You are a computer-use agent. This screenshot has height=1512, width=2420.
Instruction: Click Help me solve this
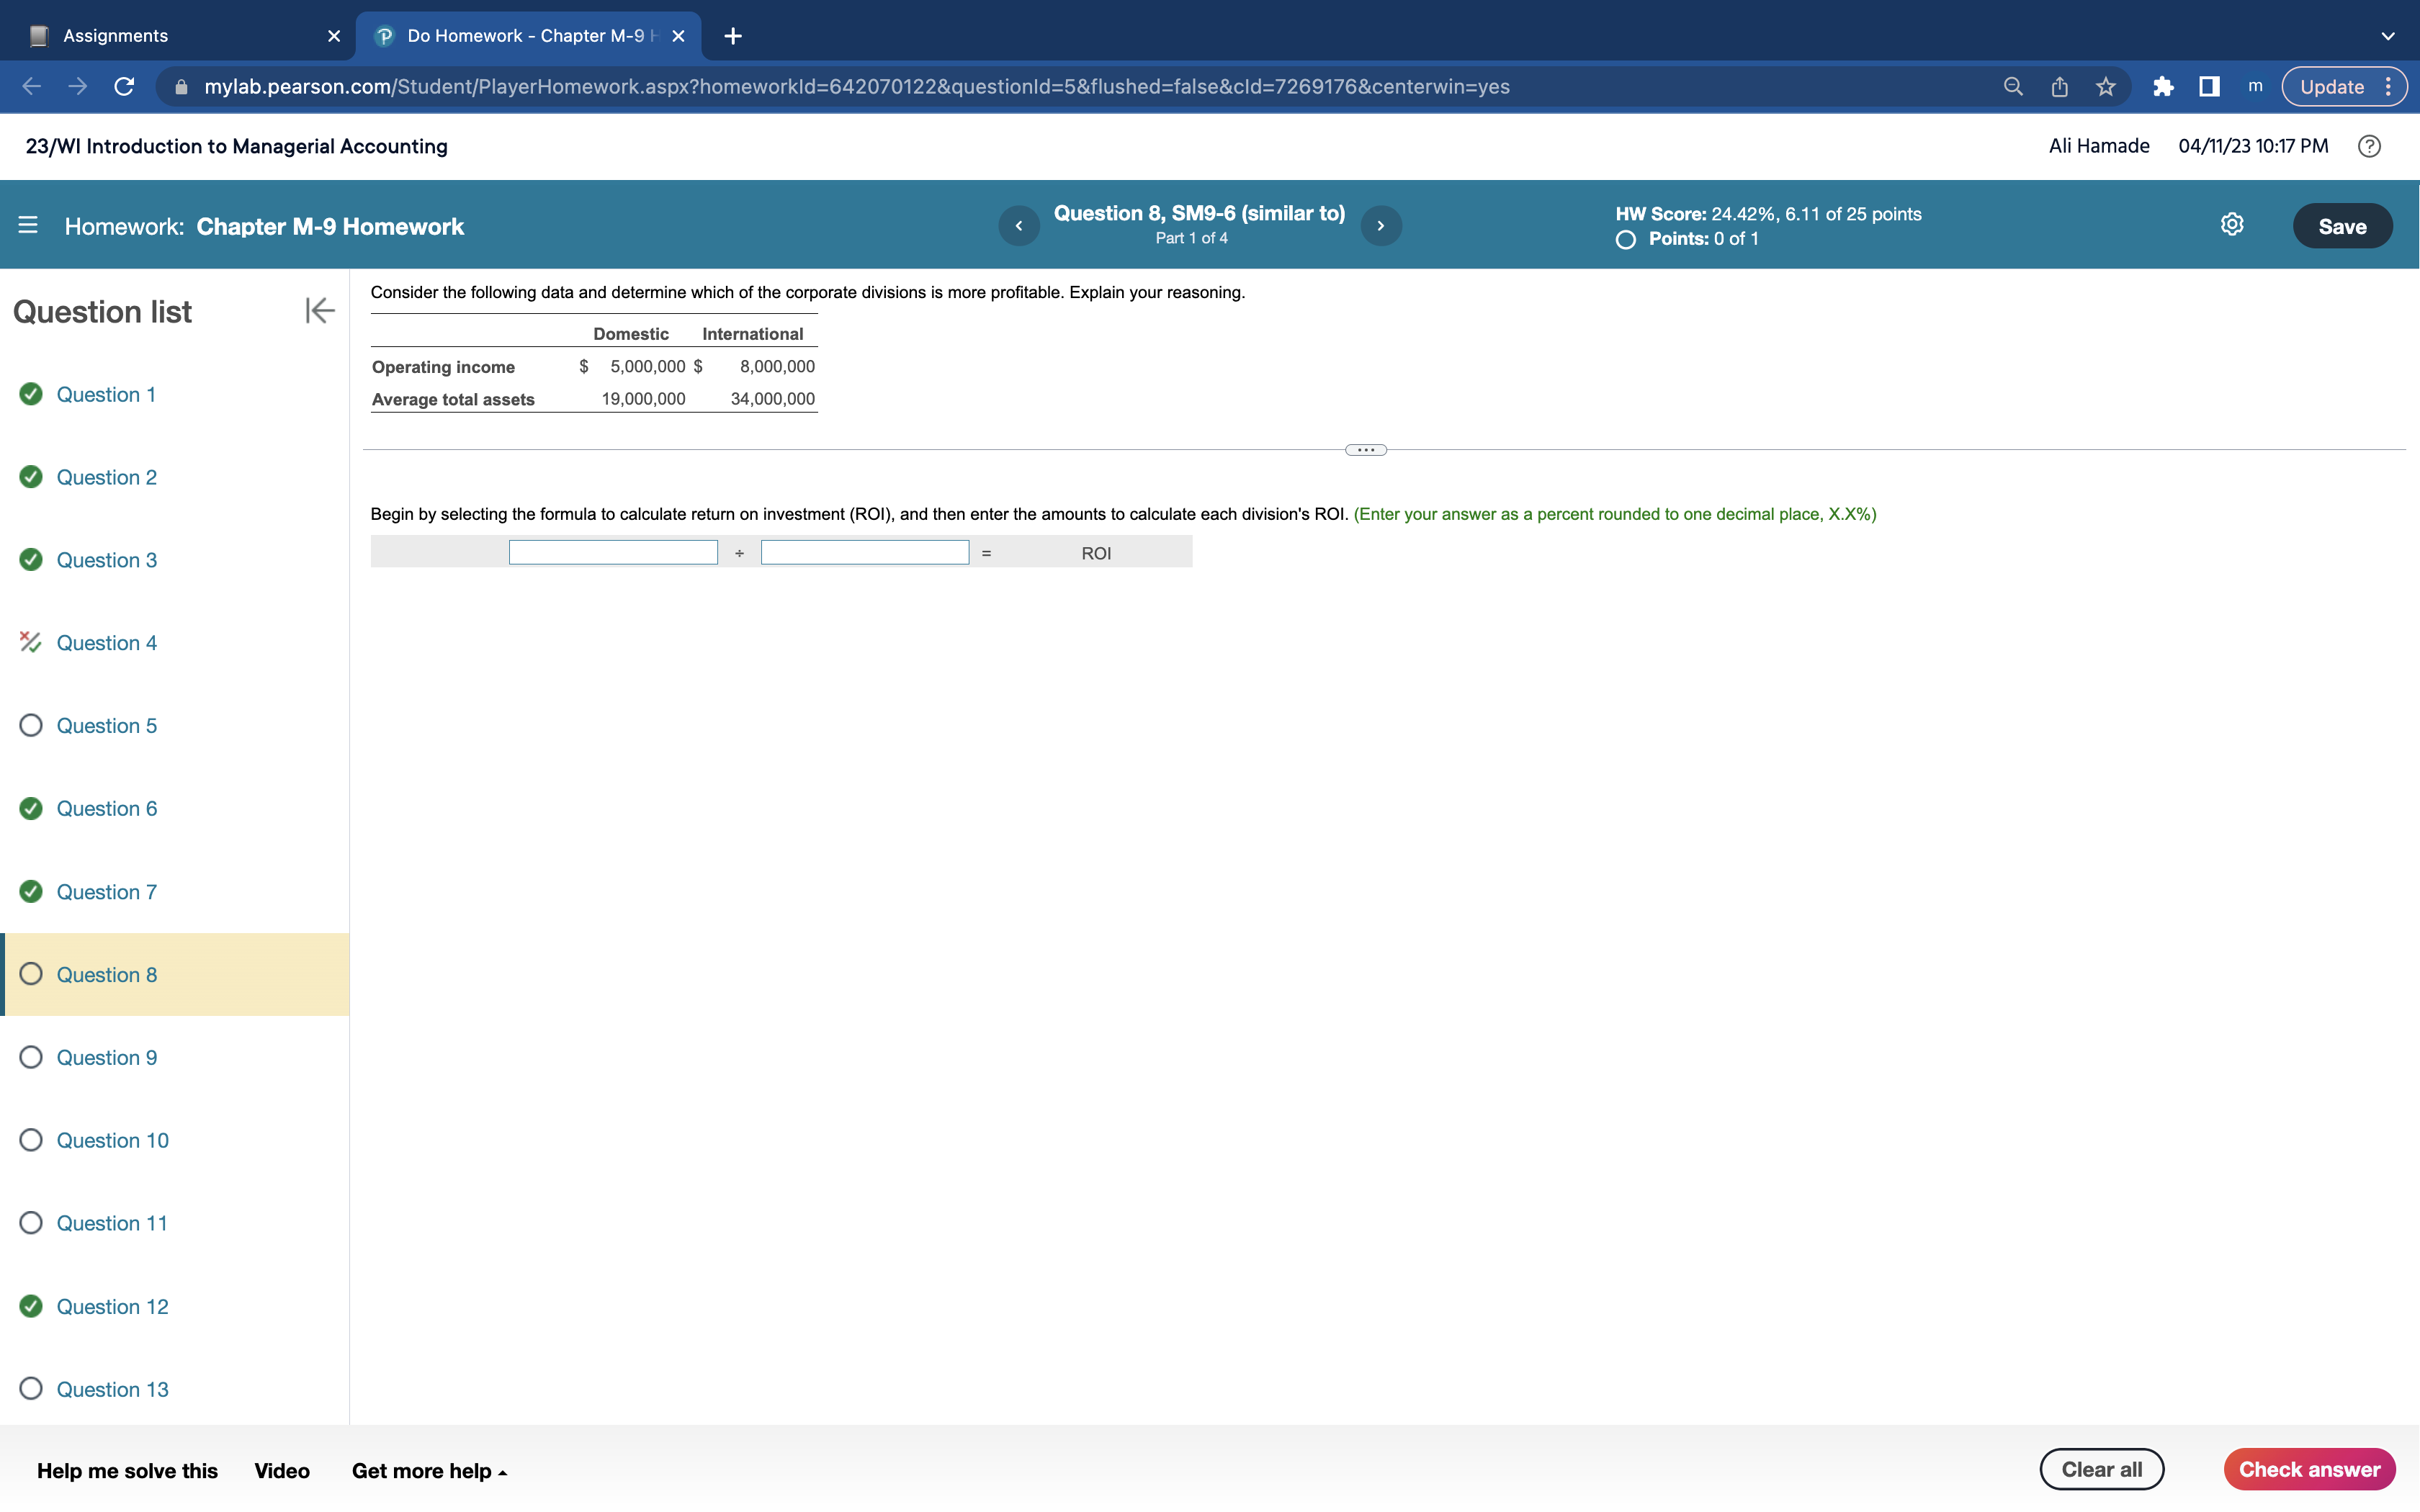point(127,1471)
